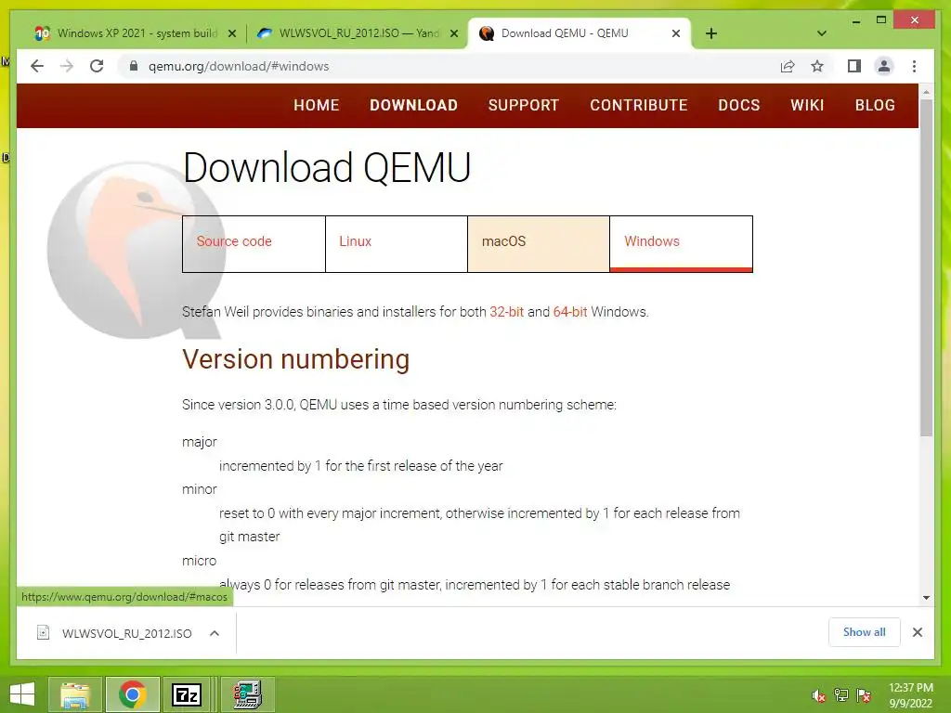The width and height of the screenshot is (951, 713).
Task: Open the CONTRIBUTE nav item
Action: [x=639, y=105]
